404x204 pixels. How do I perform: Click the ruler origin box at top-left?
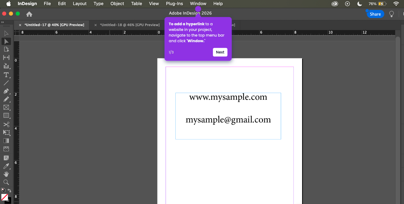16,33
